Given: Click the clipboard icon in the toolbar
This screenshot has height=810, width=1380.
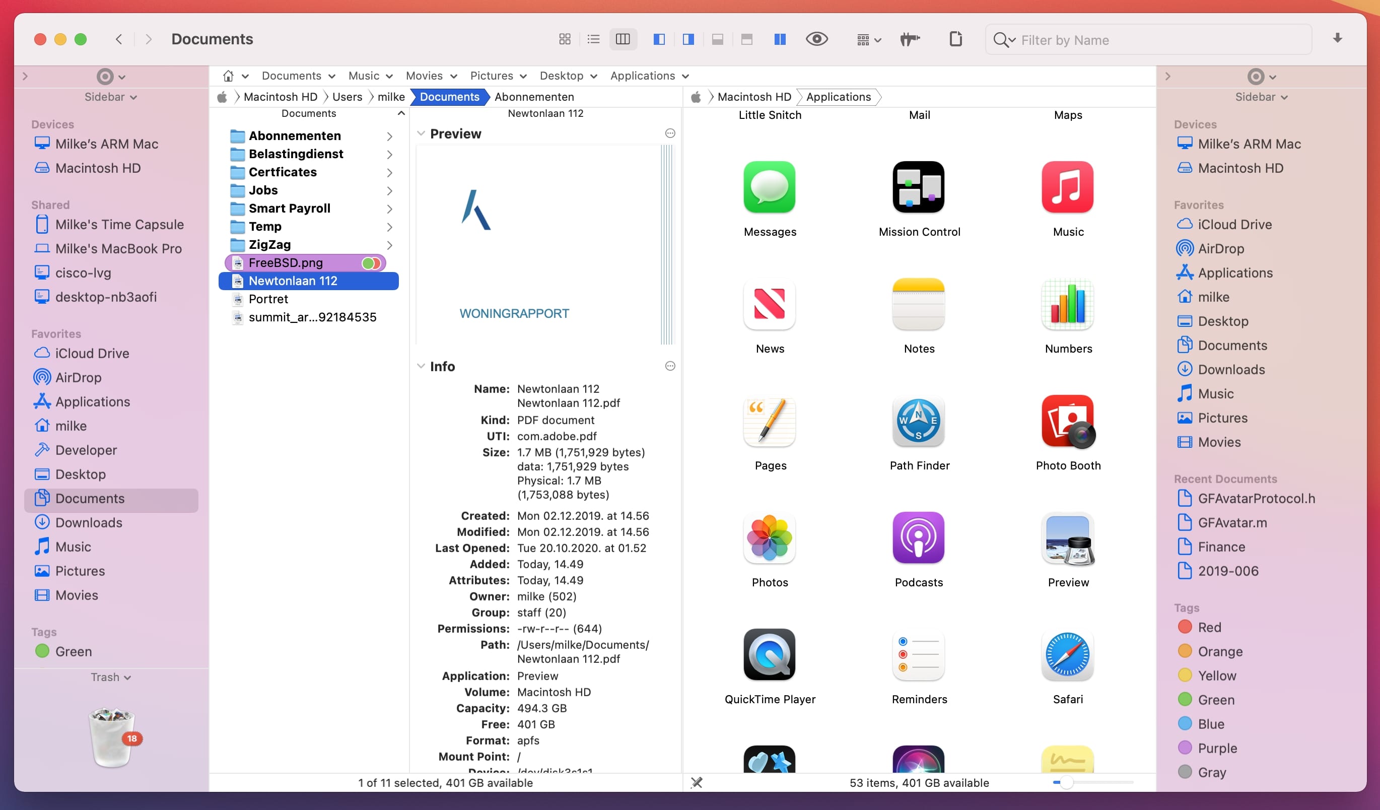Looking at the screenshot, I should coord(956,39).
